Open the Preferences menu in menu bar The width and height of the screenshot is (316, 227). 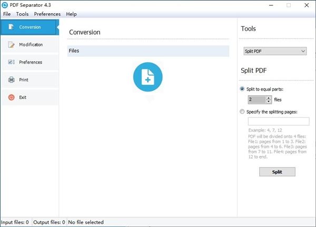[x=47, y=14]
